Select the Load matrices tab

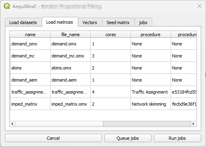60,22
